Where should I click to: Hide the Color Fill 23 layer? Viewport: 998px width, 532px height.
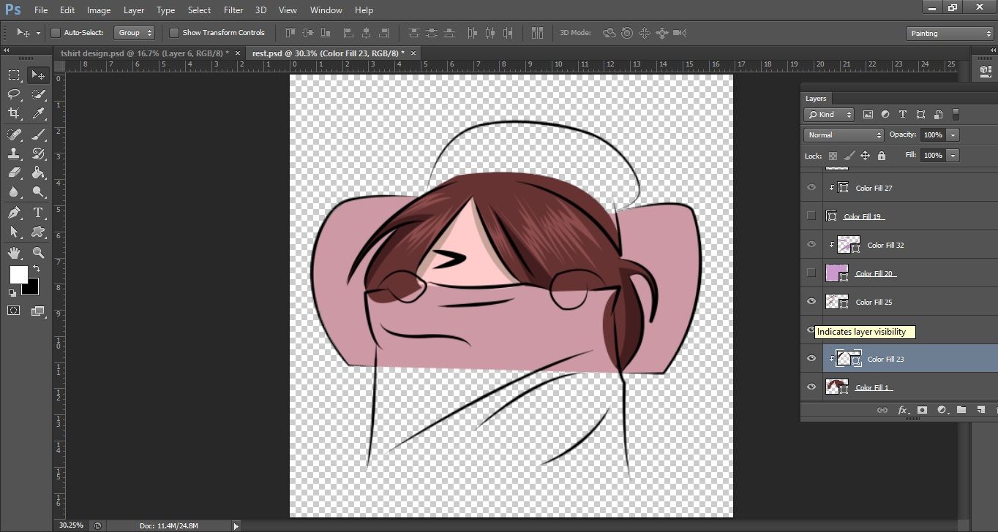811,358
